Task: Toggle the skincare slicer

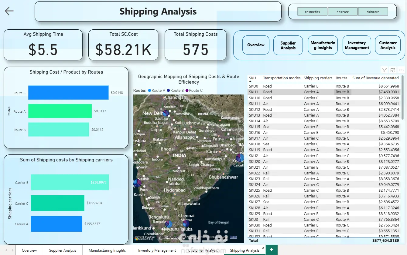Action: coord(373,12)
